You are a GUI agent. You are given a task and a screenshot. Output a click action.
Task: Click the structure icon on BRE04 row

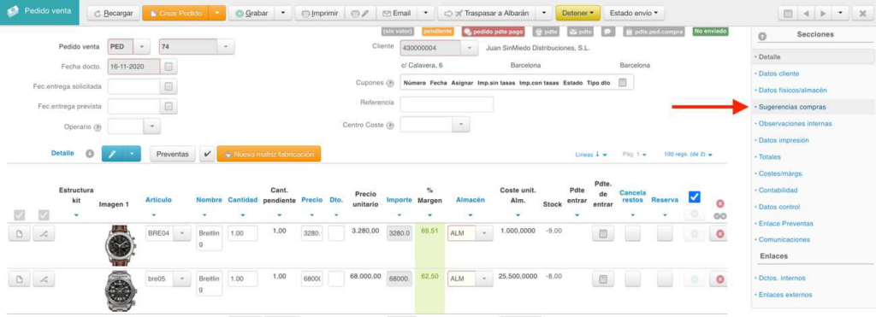tap(44, 234)
